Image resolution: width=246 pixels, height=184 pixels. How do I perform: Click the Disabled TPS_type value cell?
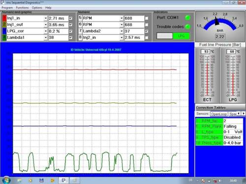[x=233, y=137]
